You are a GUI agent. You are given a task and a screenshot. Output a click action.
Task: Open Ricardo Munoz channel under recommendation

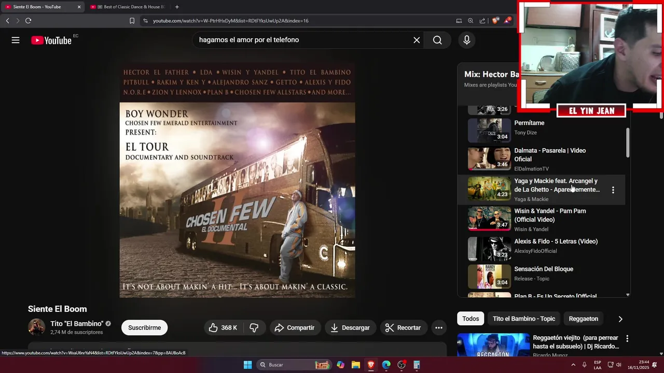tap(550, 355)
